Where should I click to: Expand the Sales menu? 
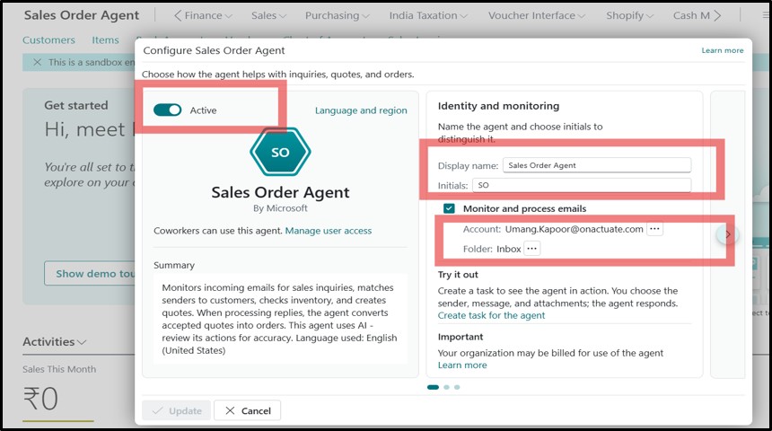(x=268, y=16)
